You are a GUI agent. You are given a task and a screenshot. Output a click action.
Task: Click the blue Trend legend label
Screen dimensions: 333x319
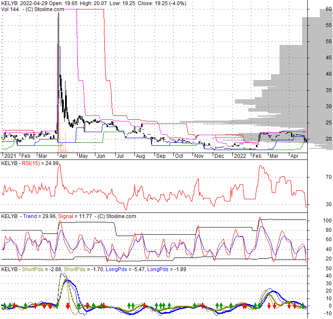coord(30,216)
